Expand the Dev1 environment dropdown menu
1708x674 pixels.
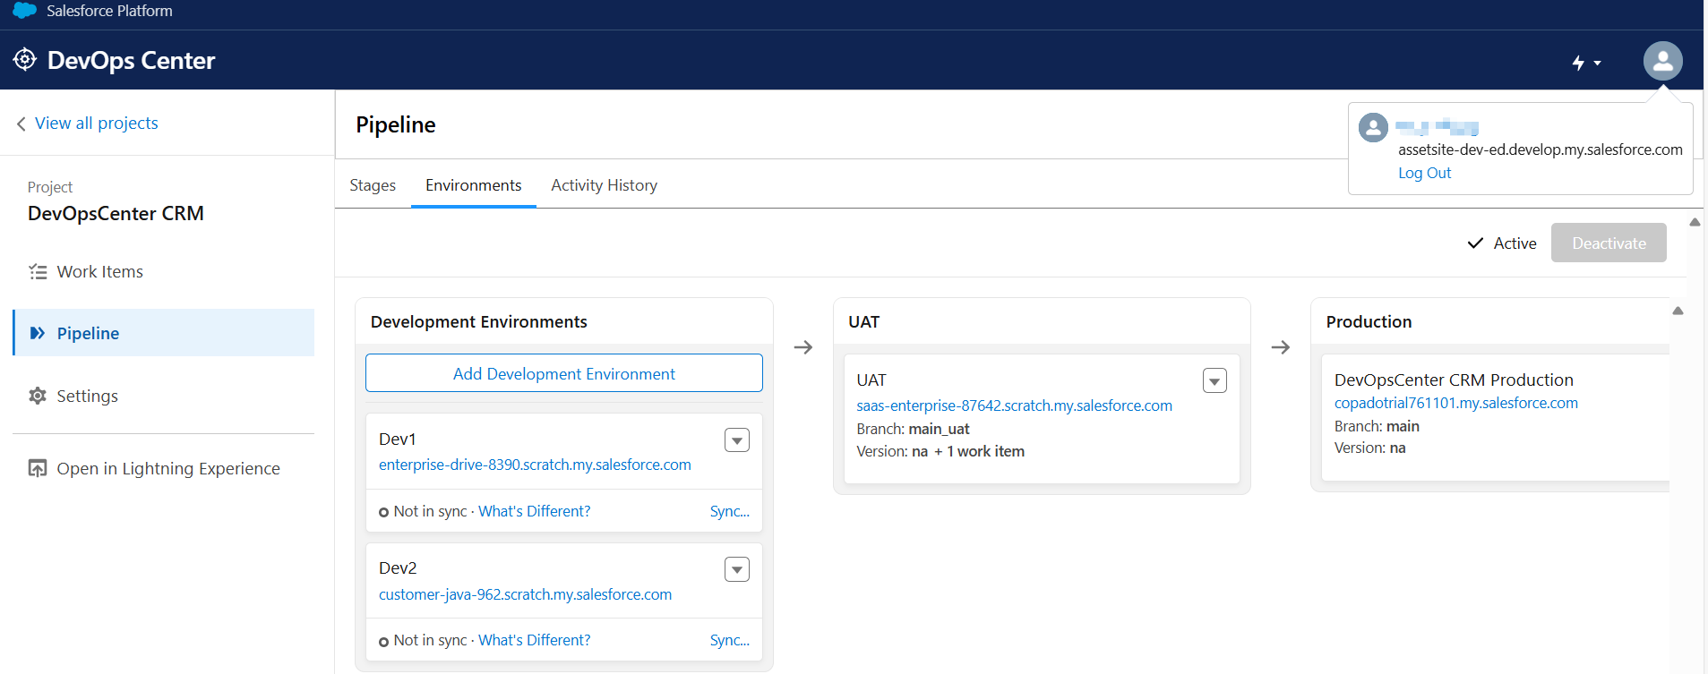(x=737, y=440)
